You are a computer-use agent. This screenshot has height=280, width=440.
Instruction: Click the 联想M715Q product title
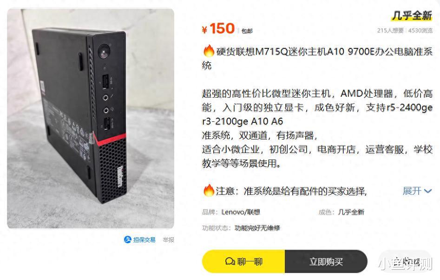click(x=317, y=59)
